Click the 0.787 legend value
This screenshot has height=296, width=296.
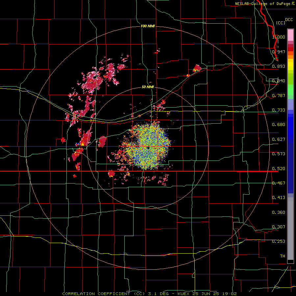(x=279, y=95)
